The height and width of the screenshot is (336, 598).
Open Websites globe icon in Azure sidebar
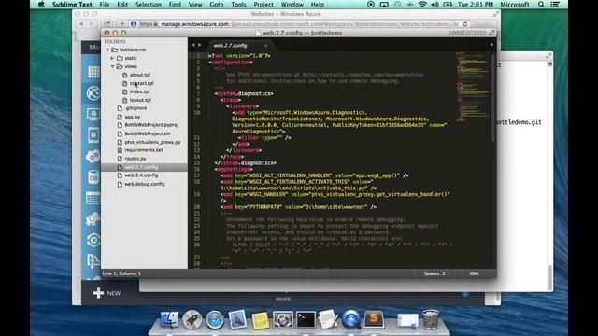93,93
